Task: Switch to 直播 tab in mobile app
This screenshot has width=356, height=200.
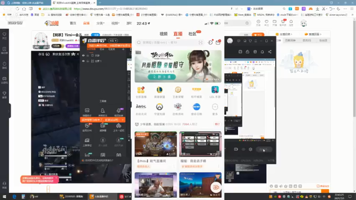Action: point(178,34)
